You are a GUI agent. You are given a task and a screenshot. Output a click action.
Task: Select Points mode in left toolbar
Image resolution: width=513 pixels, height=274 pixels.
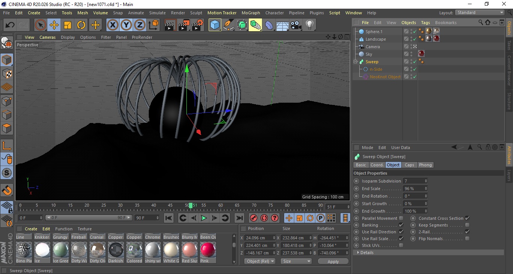tap(7, 101)
